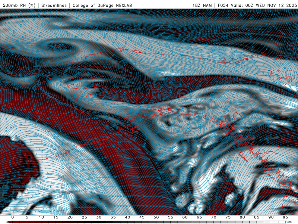Click the "55" colorbar tick label
The height and width of the screenshot is (224, 298).
pos(171,217)
